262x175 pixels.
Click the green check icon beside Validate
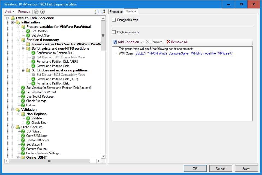click(28, 118)
